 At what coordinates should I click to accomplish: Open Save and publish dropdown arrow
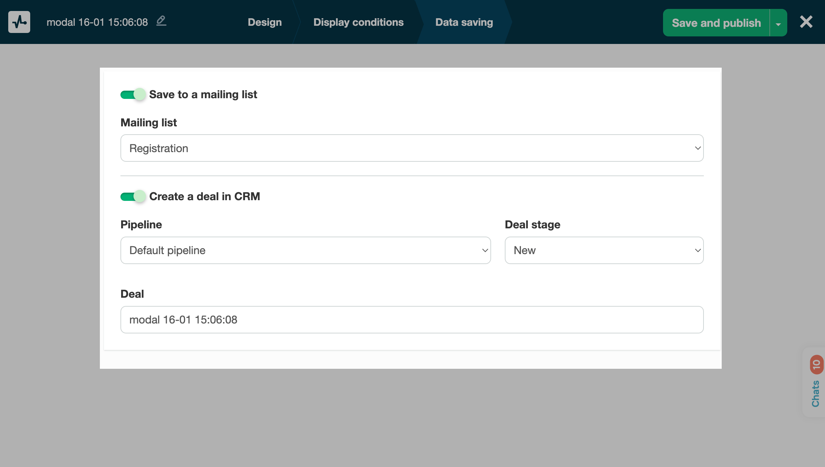(778, 23)
